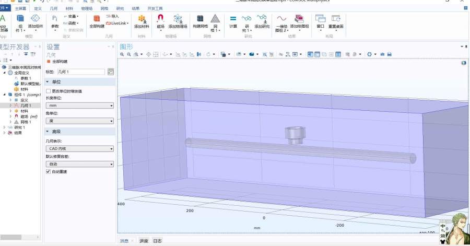The width and height of the screenshot is (470, 246).
Task: Open the 默认修复容差 dropdown showing 自动
Action: point(80,164)
